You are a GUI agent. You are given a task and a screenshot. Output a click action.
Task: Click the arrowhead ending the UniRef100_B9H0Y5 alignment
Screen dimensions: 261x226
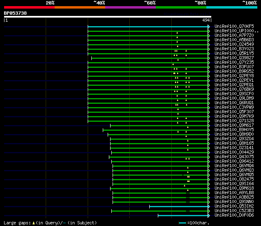(x=209, y=130)
